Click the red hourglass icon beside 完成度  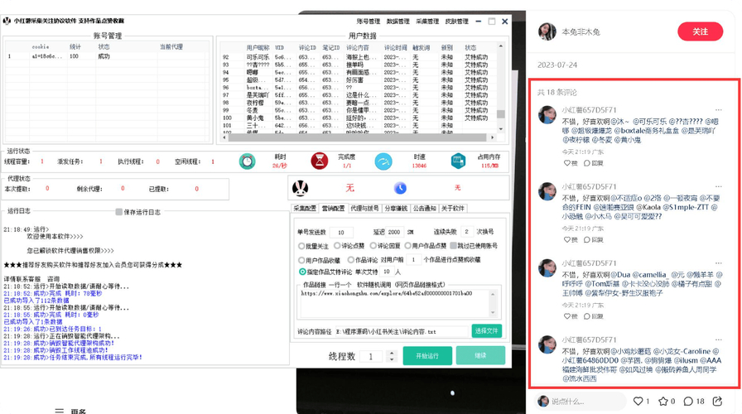coord(320,161)
